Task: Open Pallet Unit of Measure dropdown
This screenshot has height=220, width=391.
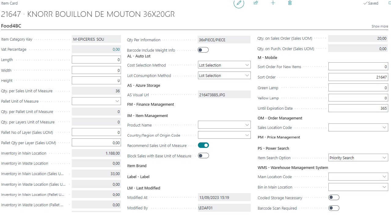Action: click(x=117, y=101)
